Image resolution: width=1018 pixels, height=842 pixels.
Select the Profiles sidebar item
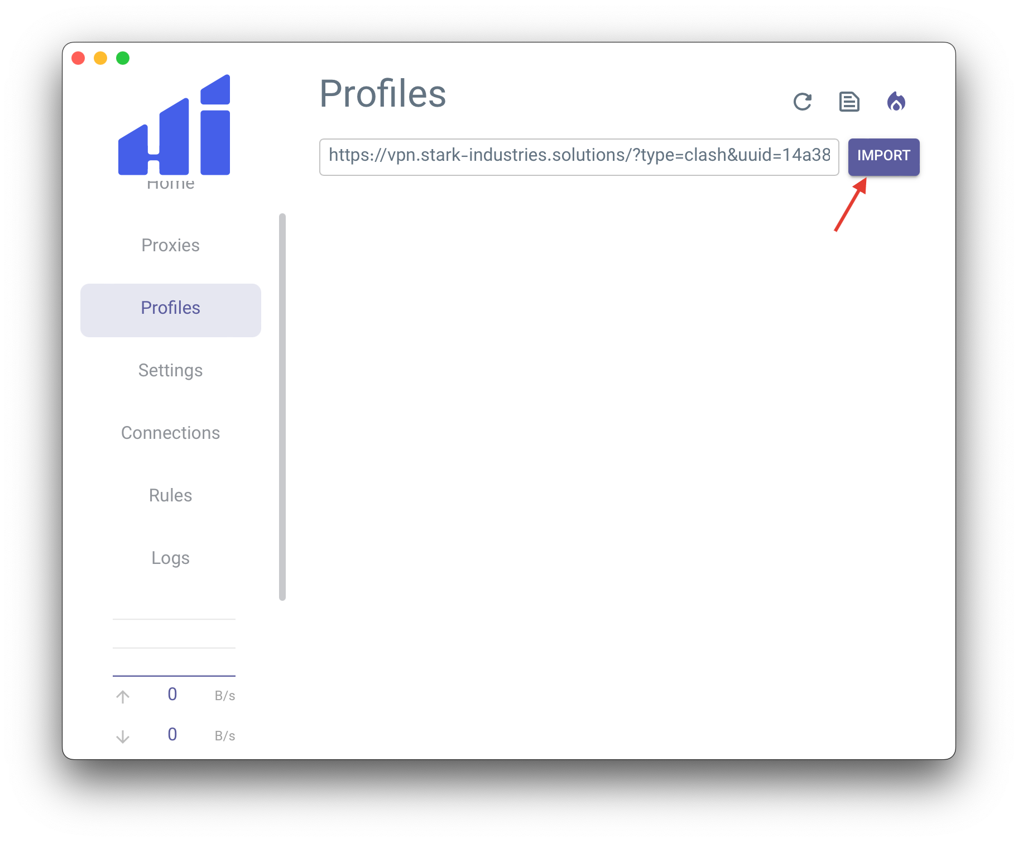point(170,309)
